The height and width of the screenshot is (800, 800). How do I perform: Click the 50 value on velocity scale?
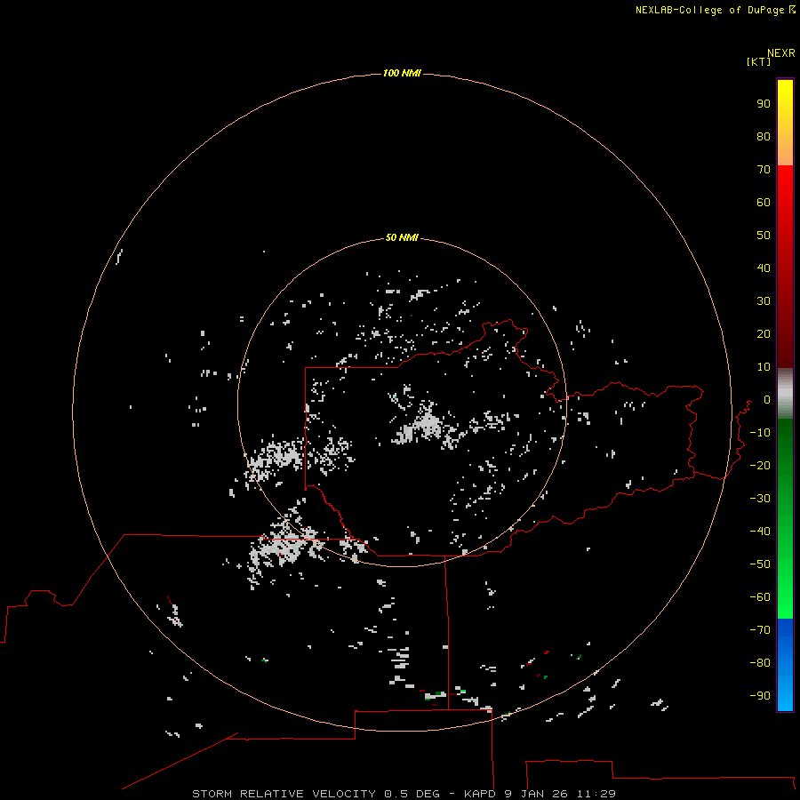[x=764, y=236]
